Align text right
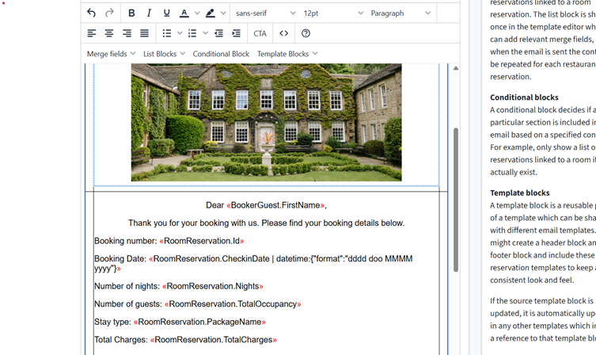This screenshot has width=596, height=355. click(127, 33)
